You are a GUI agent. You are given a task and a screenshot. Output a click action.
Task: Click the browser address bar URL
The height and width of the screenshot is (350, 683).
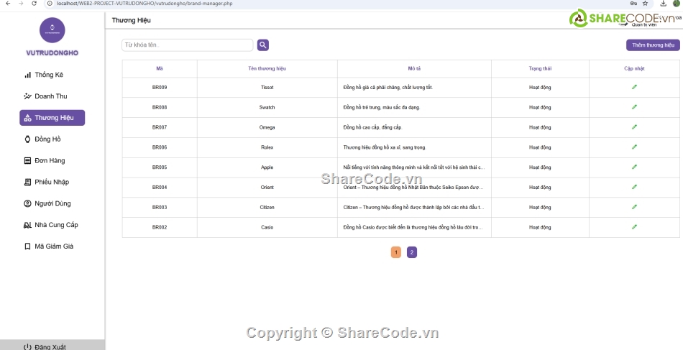point(144,4)
